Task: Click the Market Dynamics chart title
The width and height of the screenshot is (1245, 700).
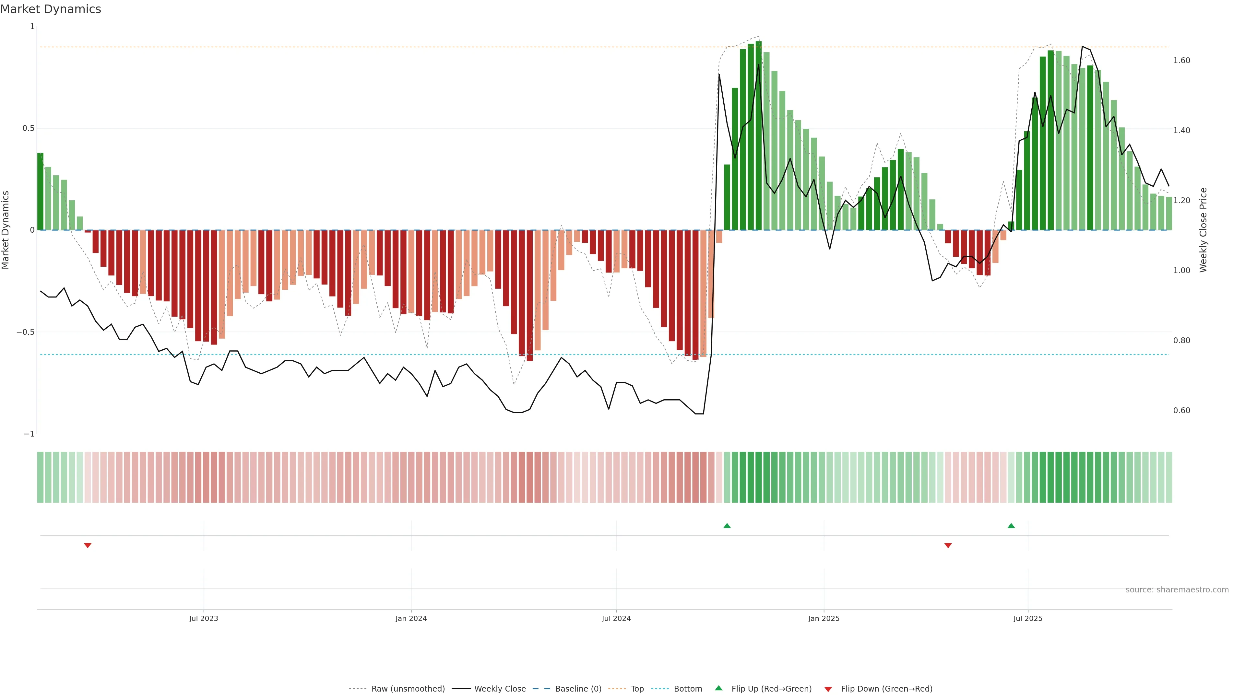Action: click(x=51, y=9)
